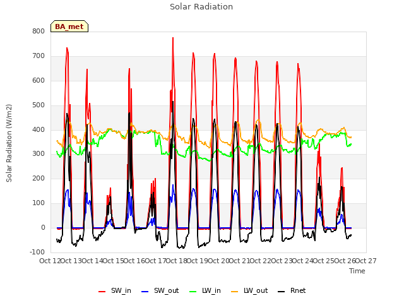Click the 800 y-axis tick label

point(39,31)
